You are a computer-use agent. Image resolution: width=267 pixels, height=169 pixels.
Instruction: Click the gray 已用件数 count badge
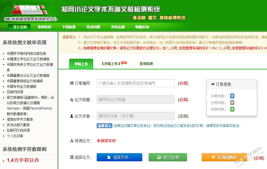click(232, 103)
